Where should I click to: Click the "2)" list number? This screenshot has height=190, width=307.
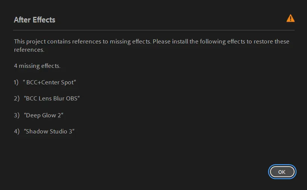coord(16,99)
